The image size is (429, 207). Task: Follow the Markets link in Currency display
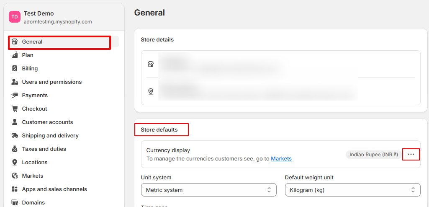pyautogui.click(x=281, y=159)
